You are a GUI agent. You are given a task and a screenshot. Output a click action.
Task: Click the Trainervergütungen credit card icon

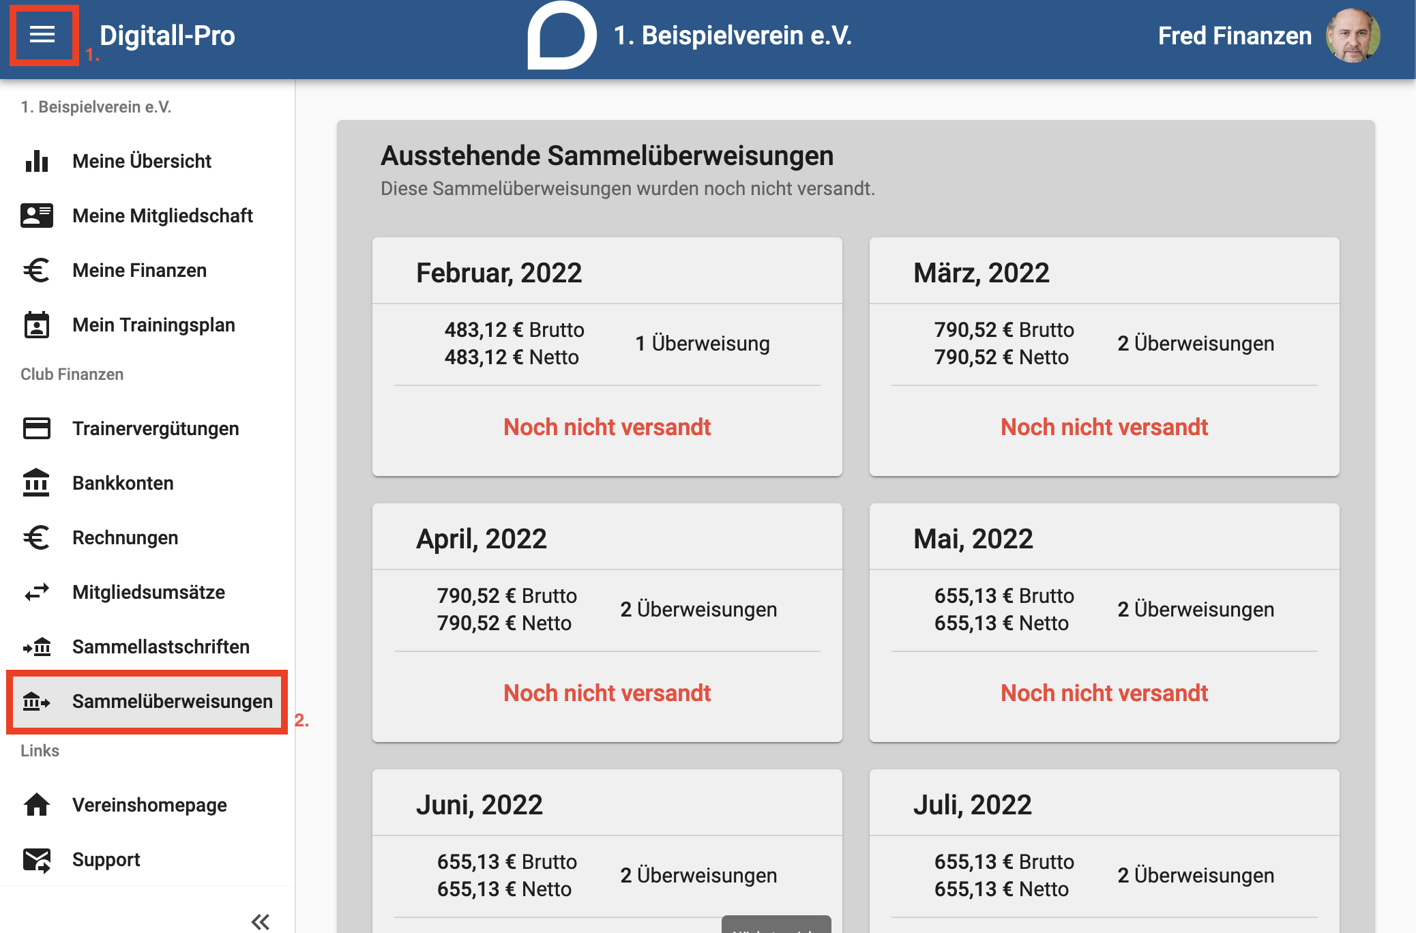pyautogui.click(x=37, y=428)
